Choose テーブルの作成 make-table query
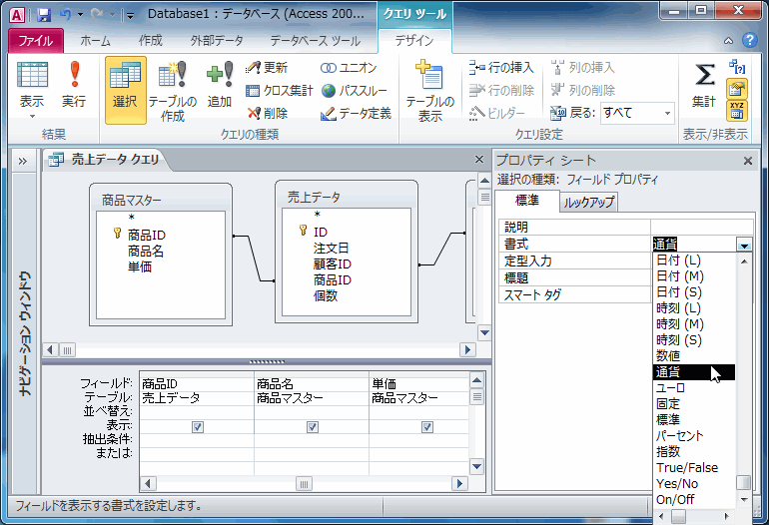 [172, 90]
